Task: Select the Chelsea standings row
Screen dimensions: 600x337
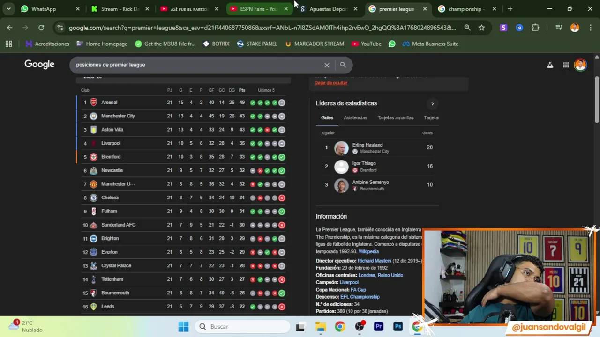Action: [x=183, y=198]
